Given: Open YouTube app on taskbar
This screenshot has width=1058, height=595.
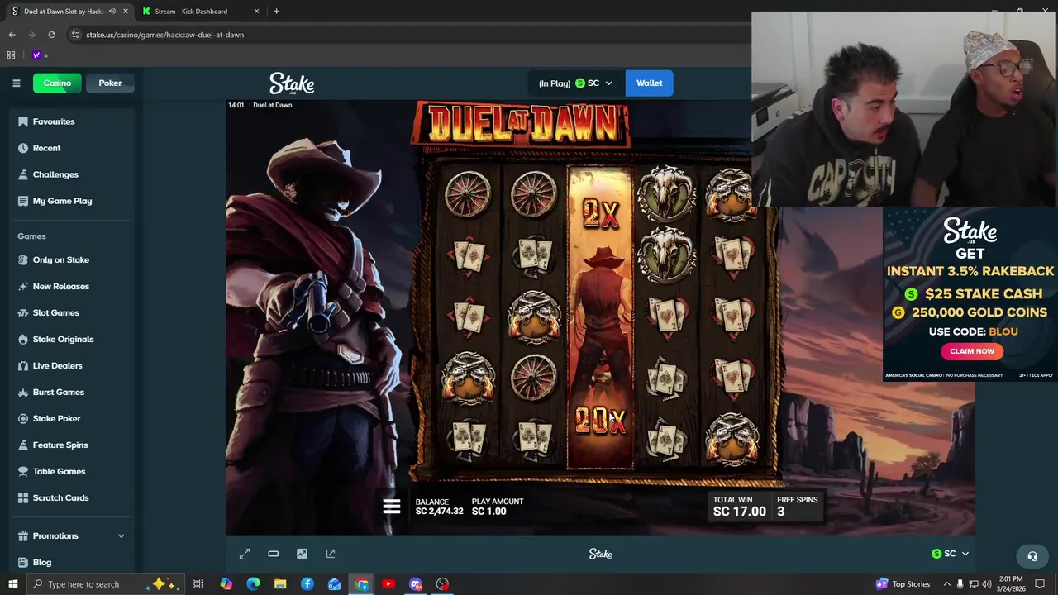Looking at the screenshot, I should (388, 584).
